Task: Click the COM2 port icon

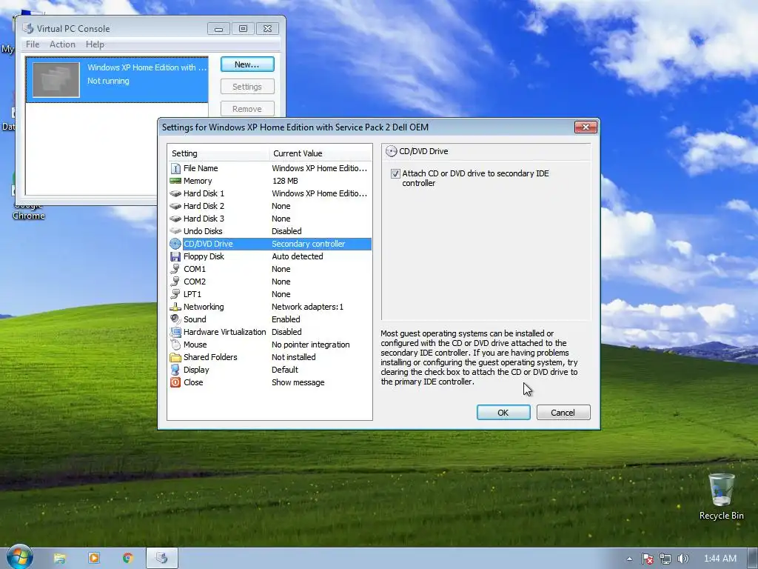Action: pos(175,282)
